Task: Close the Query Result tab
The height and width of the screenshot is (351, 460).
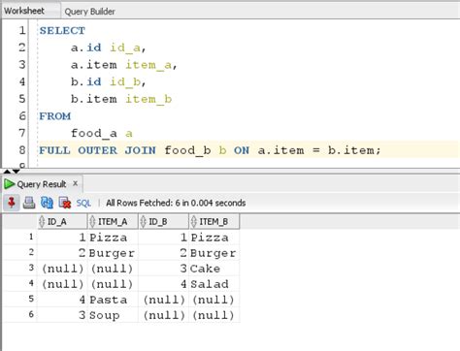Action: coord(76,183)
